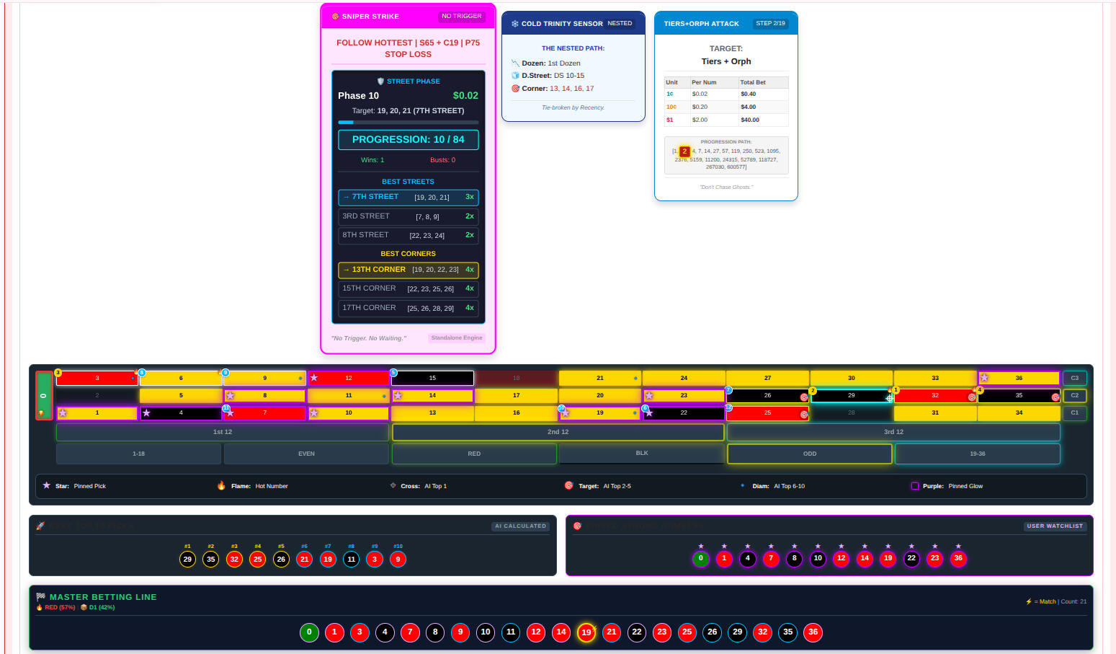Viewport: 1116px width, 654px height.
Task: Toggle the pinned number 14 cell
Action: (x=432, y=396)
